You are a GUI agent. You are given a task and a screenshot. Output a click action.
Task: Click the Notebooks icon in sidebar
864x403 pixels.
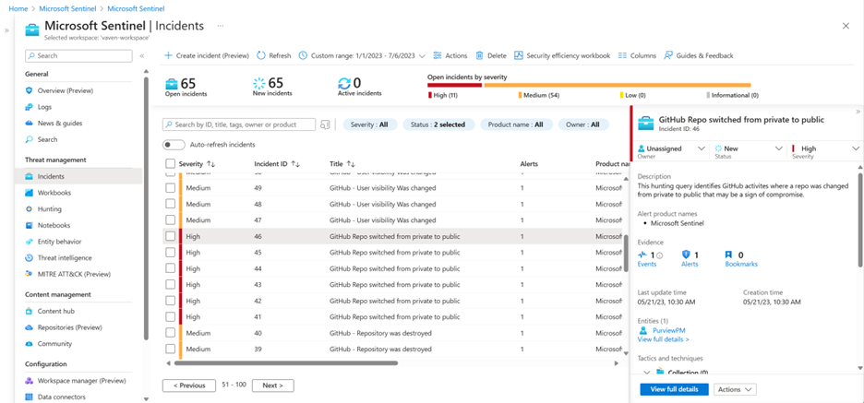point(30,225)
